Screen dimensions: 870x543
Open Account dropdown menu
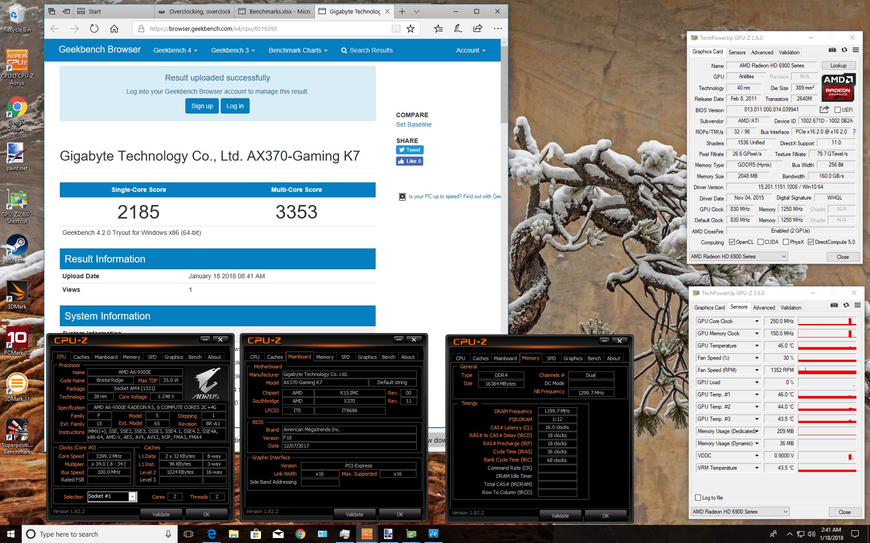[x=471, y=50]
